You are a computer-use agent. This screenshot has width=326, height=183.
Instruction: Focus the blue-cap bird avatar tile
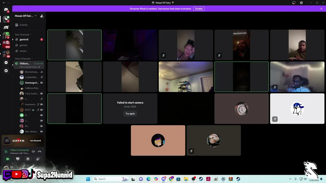pyautogui.click(x=297, y=109)
